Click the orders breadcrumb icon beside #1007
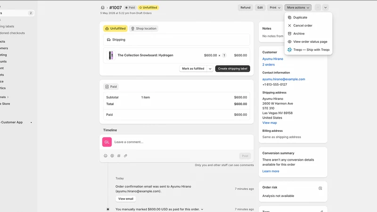Image resolution: width=377 pixels, height=212 pixels. (x=103, y=8)
